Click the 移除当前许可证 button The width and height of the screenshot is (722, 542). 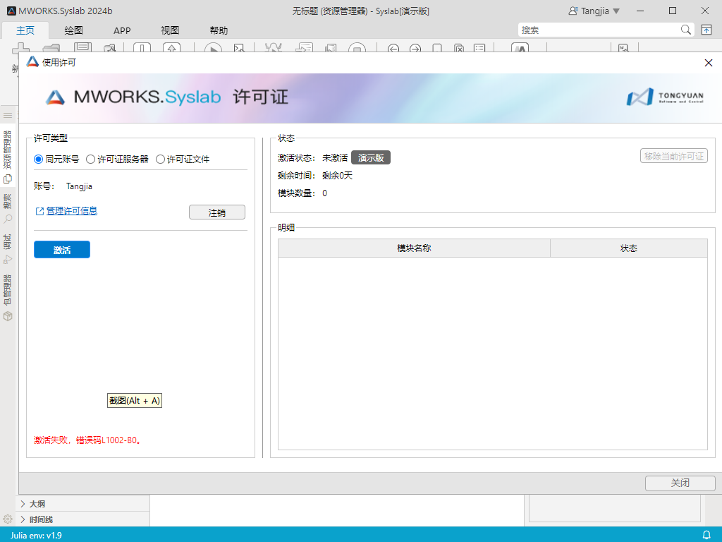pyautogui.click(x=673, y=156)
